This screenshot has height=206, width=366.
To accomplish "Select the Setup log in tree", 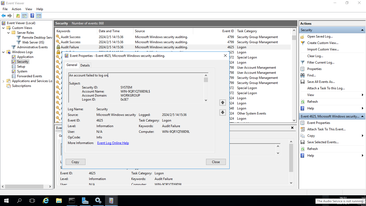I will [x=21, y=67].
